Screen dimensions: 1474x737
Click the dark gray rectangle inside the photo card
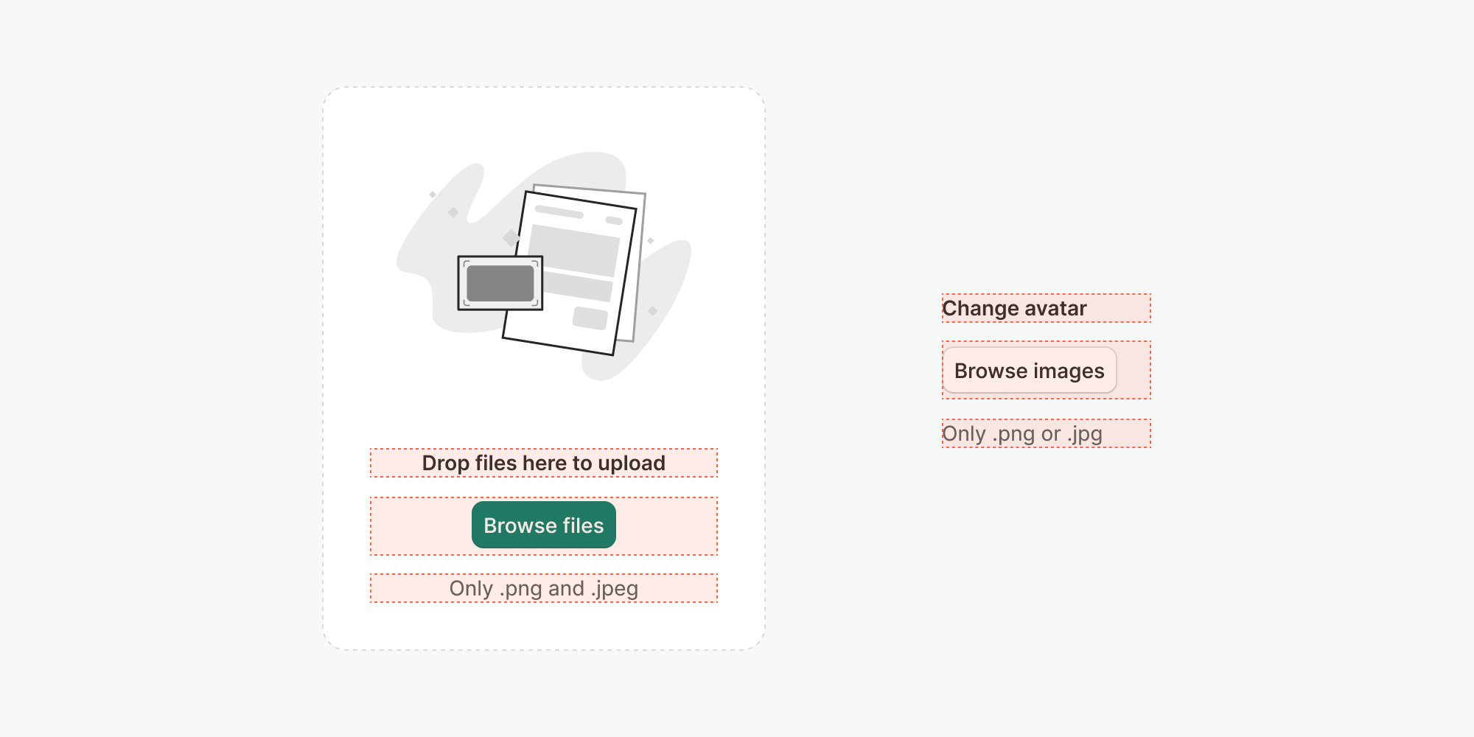500,284
